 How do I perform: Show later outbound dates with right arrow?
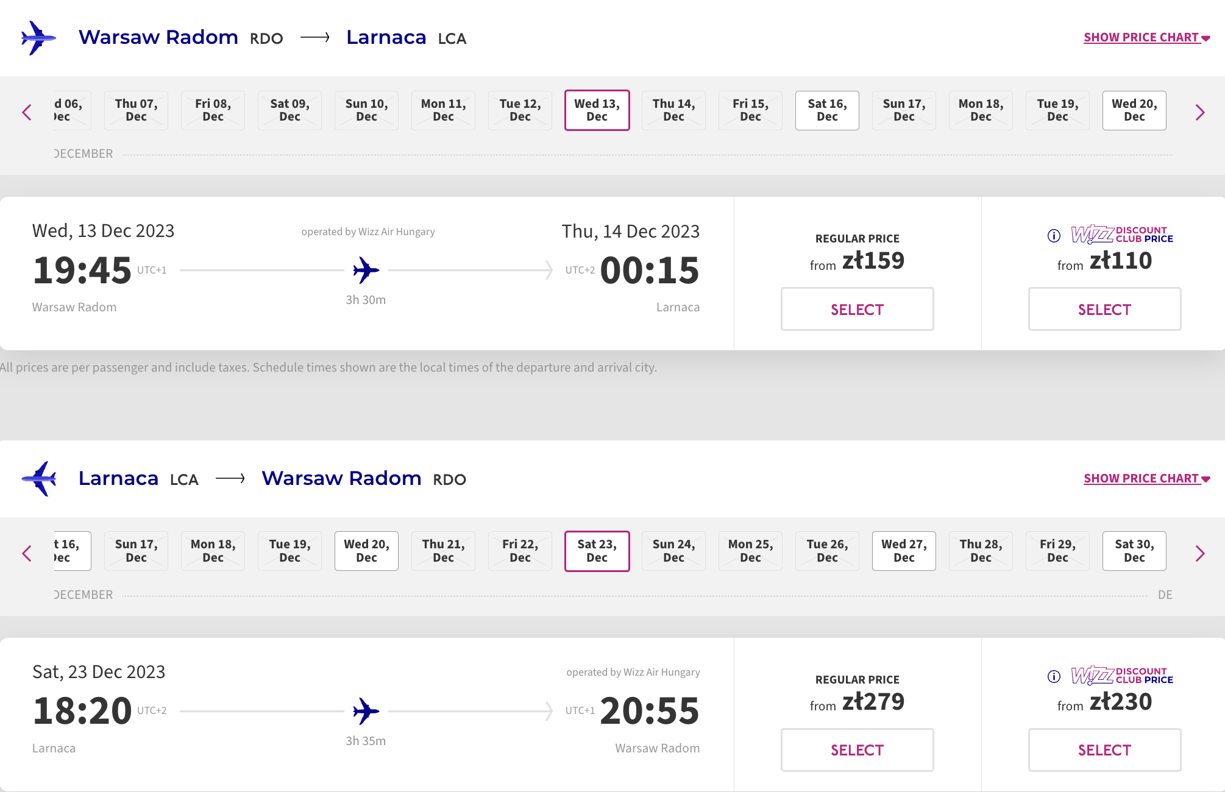tap(1200, 112)
